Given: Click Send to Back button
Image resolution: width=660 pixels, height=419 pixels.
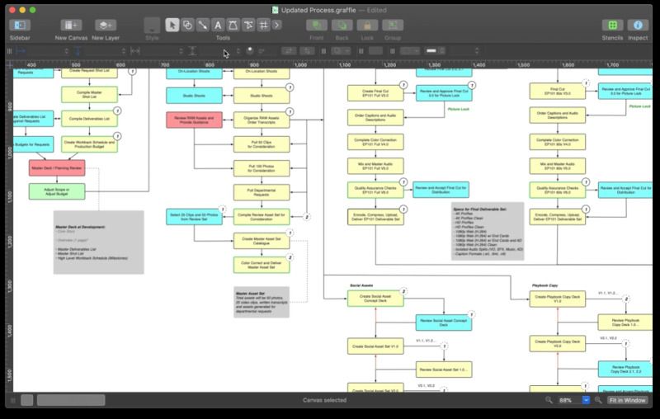Looking at the screenshot, I should (342, 26).
